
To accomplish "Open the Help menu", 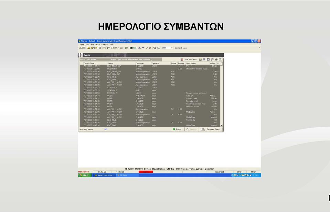I will click(111, 45).
